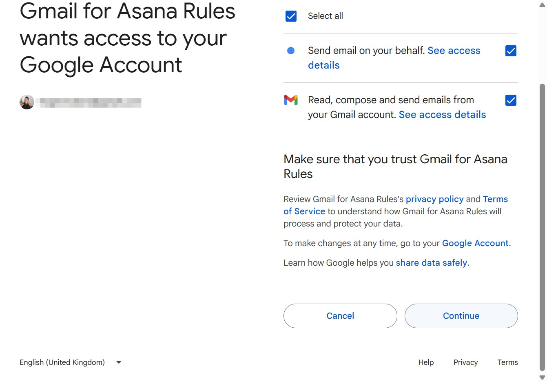Viewport: 547px width, 382px height.
Task: Click the 'wants access to your Google Account' heading
Action: click(x=127, y=38)
